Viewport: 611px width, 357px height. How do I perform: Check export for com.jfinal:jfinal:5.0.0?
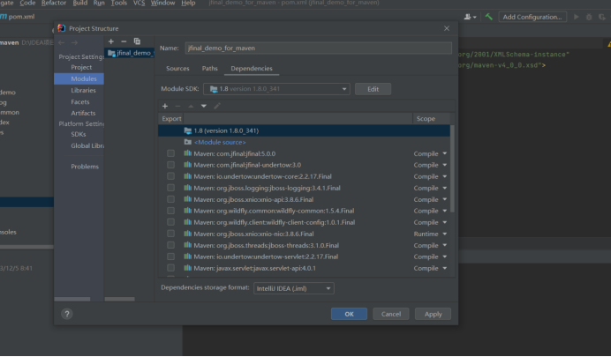(170, 153)
